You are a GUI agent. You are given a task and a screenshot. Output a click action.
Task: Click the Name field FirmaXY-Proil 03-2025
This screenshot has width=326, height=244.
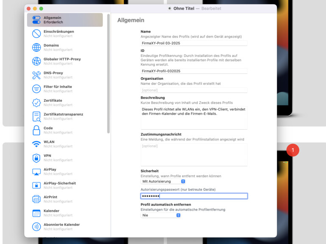194,43
